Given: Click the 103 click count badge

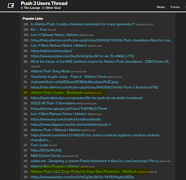Looking at the screenshot, I should pyautogui.click(x=26, y=35).
